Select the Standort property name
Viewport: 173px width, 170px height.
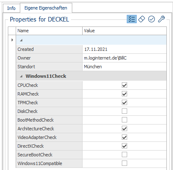coord(49,67)
